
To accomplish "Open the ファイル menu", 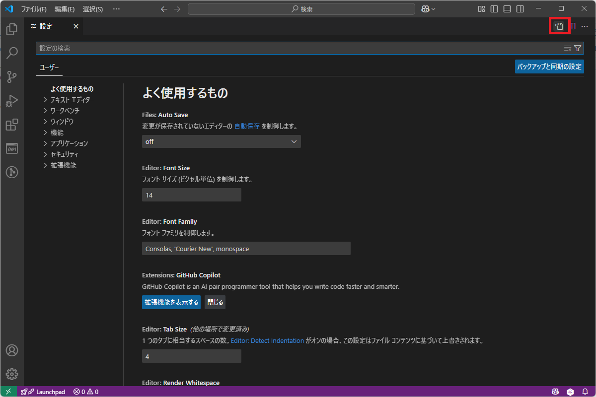I will pos(35,8).
